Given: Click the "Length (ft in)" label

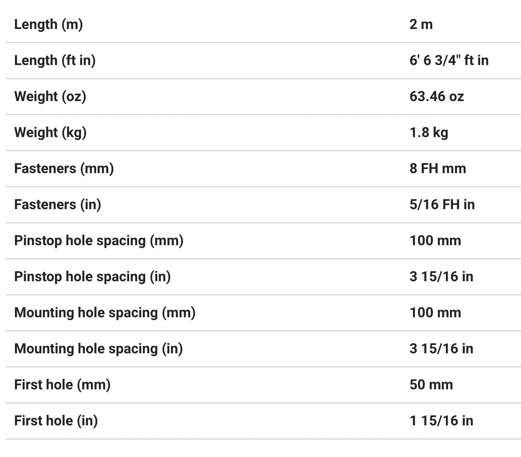Looking at the screenshot, I should click(x=55, y=60).
